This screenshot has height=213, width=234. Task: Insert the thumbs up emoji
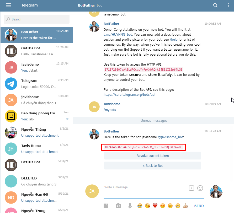pos(185,206)
